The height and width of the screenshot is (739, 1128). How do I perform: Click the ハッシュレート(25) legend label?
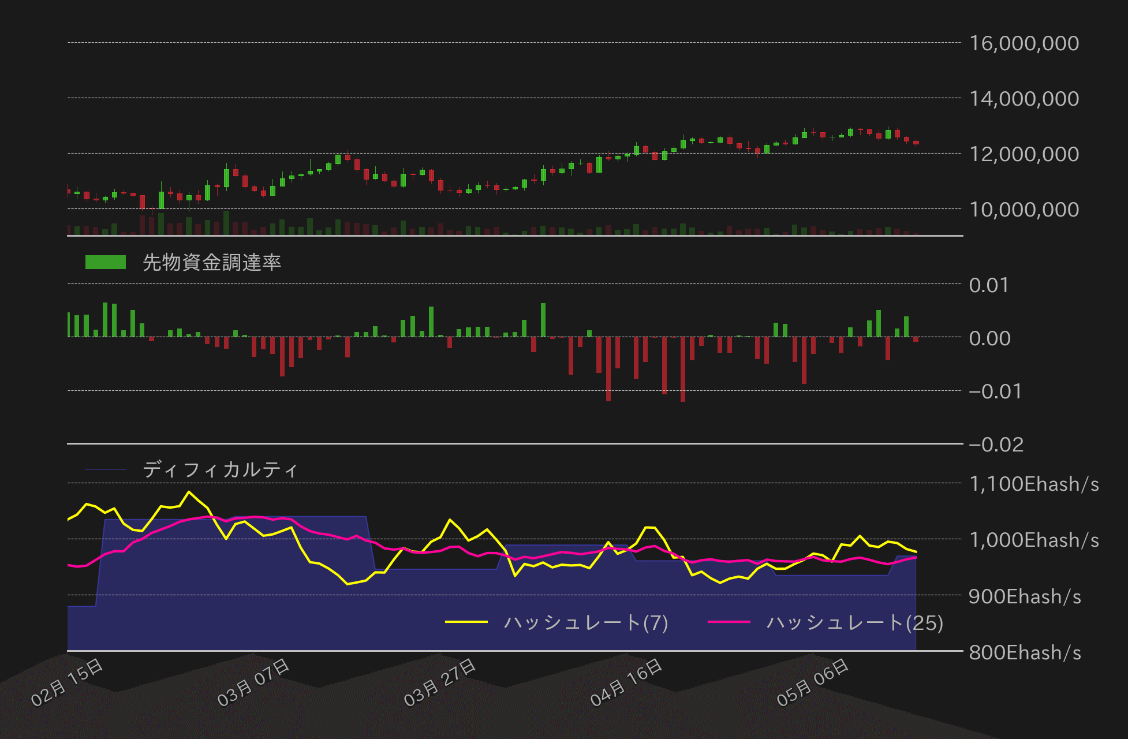click(x=855, y=622)
